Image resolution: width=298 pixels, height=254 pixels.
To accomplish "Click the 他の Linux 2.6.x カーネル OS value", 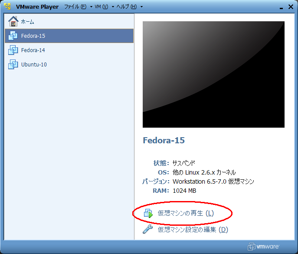I will point(204,172).
